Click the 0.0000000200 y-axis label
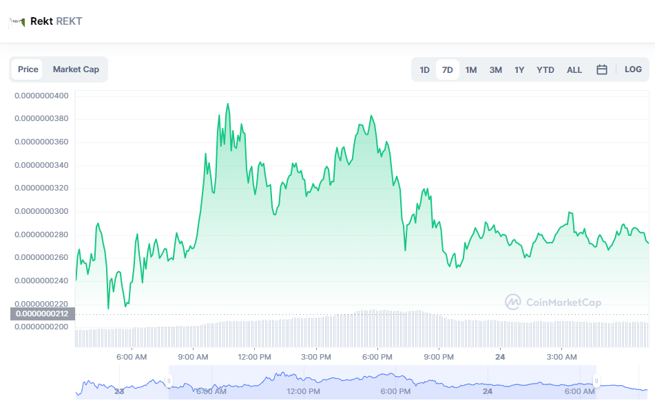 (41, 327)
